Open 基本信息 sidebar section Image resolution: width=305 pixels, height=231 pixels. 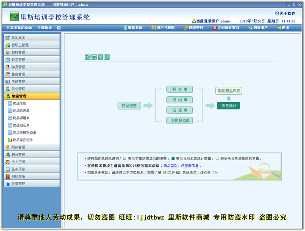32,169
